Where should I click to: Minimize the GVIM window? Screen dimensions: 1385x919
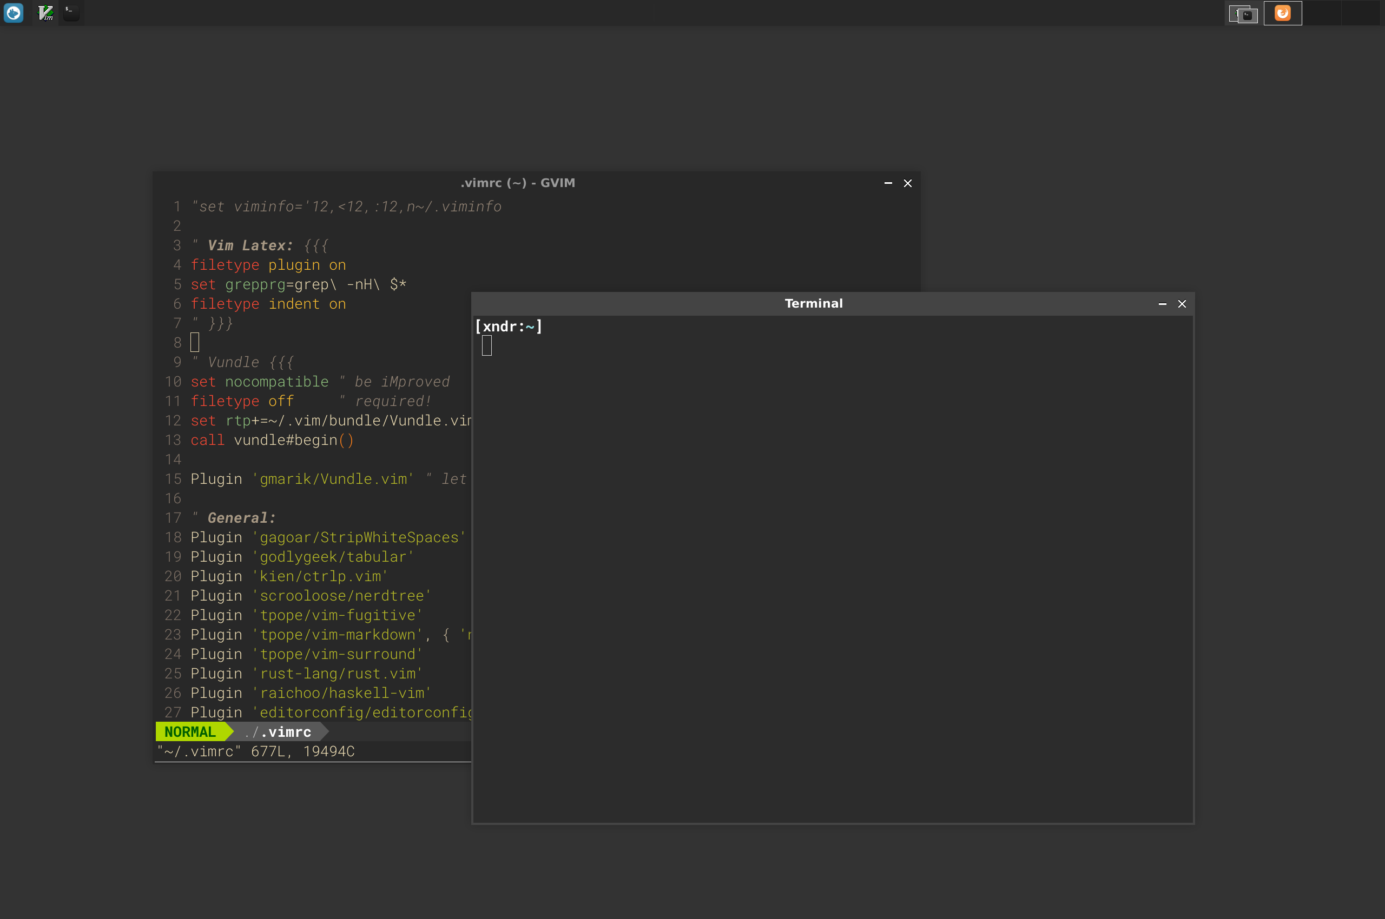(888, 183)
